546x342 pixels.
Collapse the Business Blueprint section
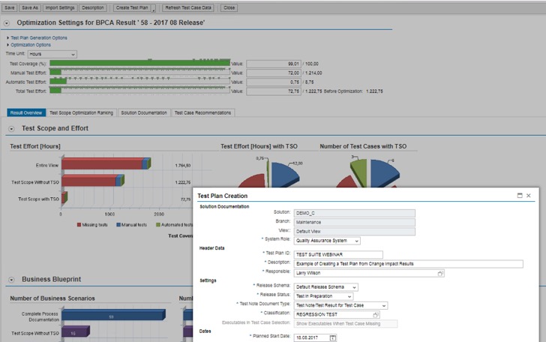pyautogui.click(x=12, y=280)
